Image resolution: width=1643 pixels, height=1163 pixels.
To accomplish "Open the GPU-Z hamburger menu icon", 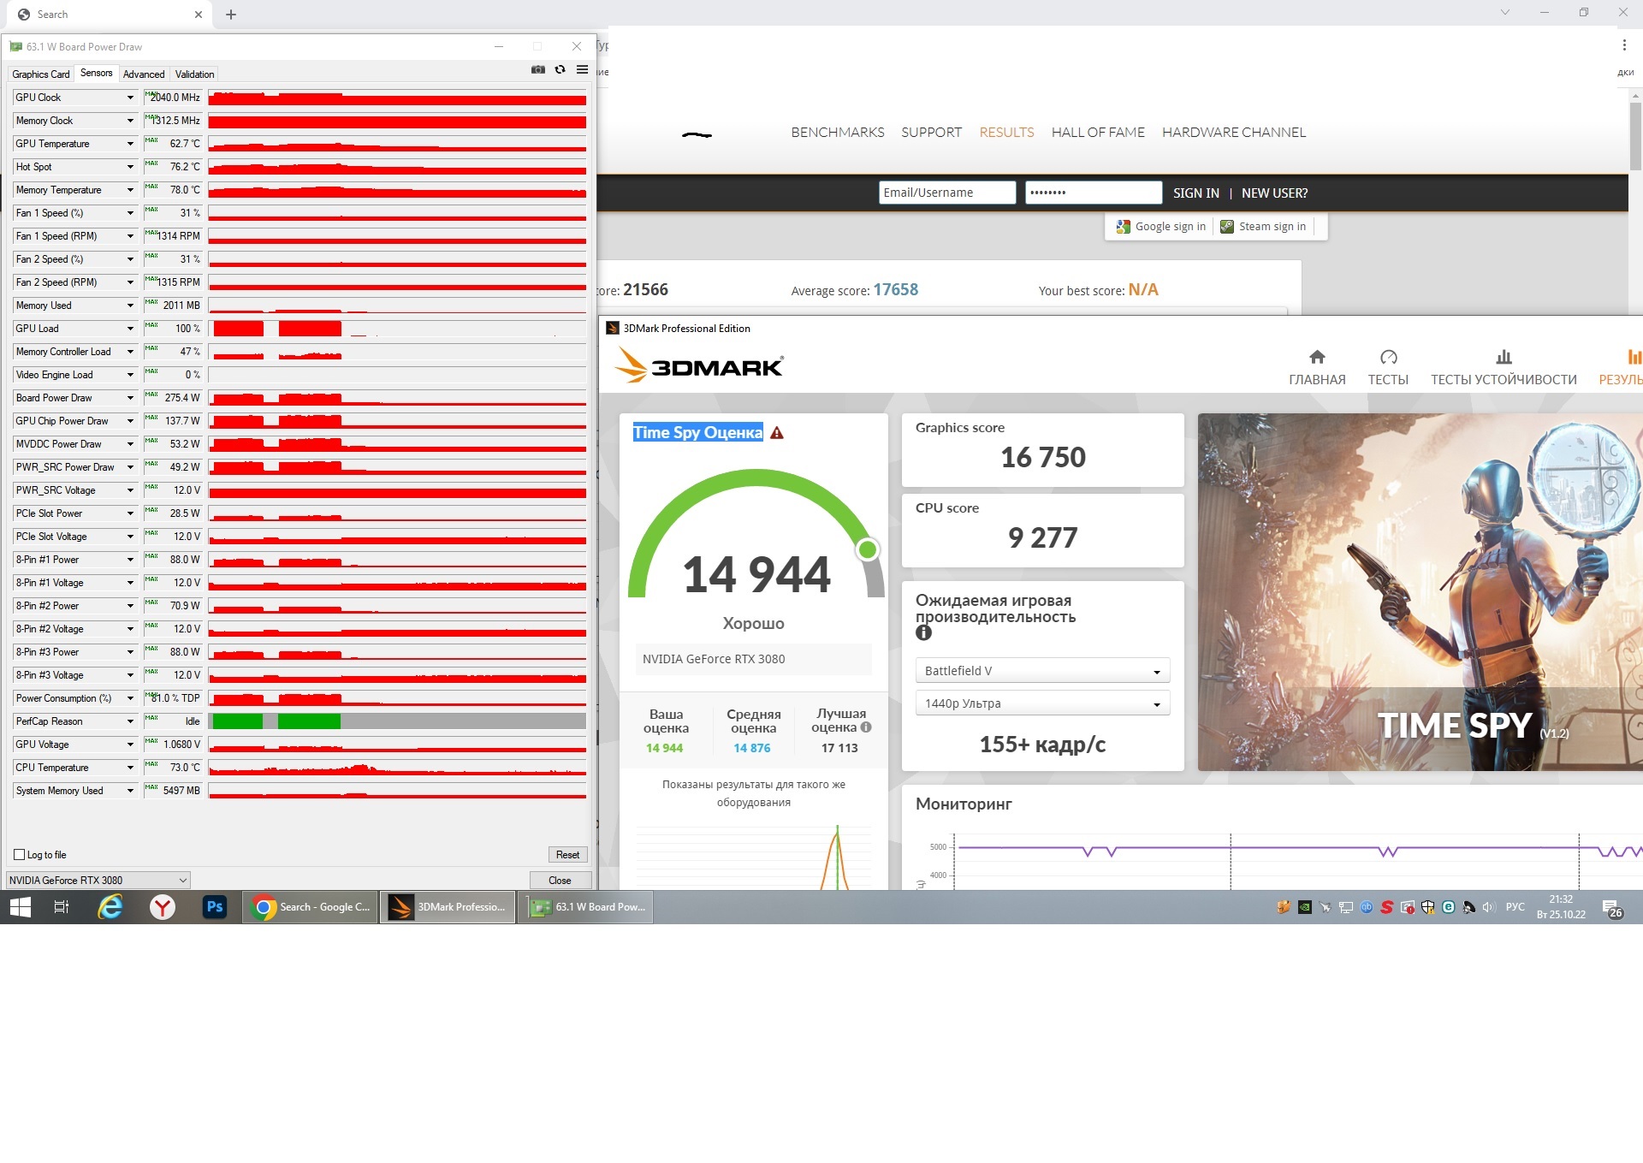I will point(582,70).
